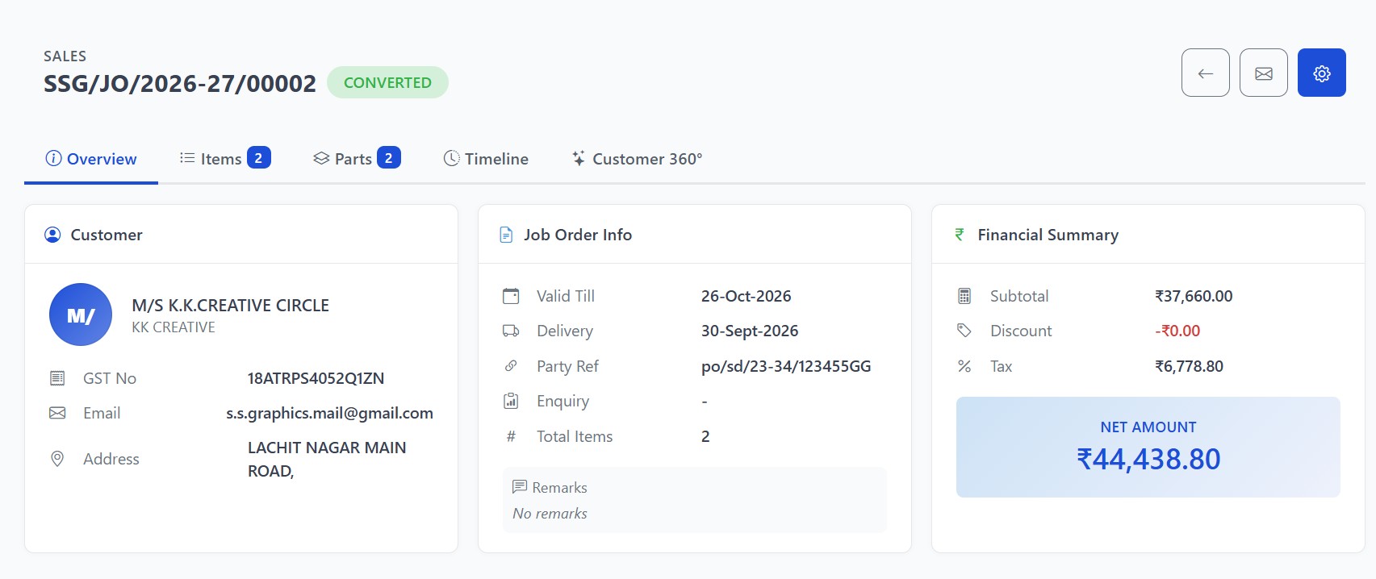Screen dimensions: 1376x579
Task: Click the Net Amount ₹44,438.80
Action: [x=1148, y=459]
